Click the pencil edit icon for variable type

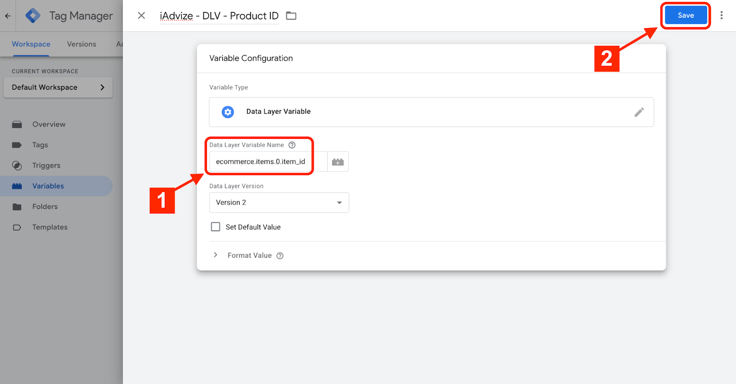(x=639, y=112)
